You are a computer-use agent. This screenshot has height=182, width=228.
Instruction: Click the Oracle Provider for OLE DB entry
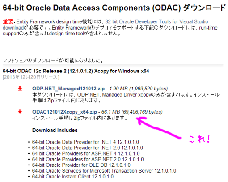point(81,165)
